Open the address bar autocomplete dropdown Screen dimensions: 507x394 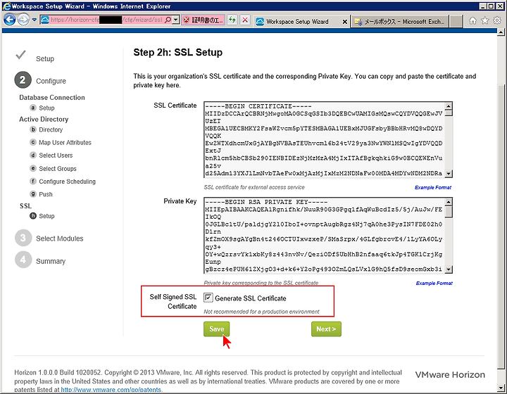pos(176,20)
